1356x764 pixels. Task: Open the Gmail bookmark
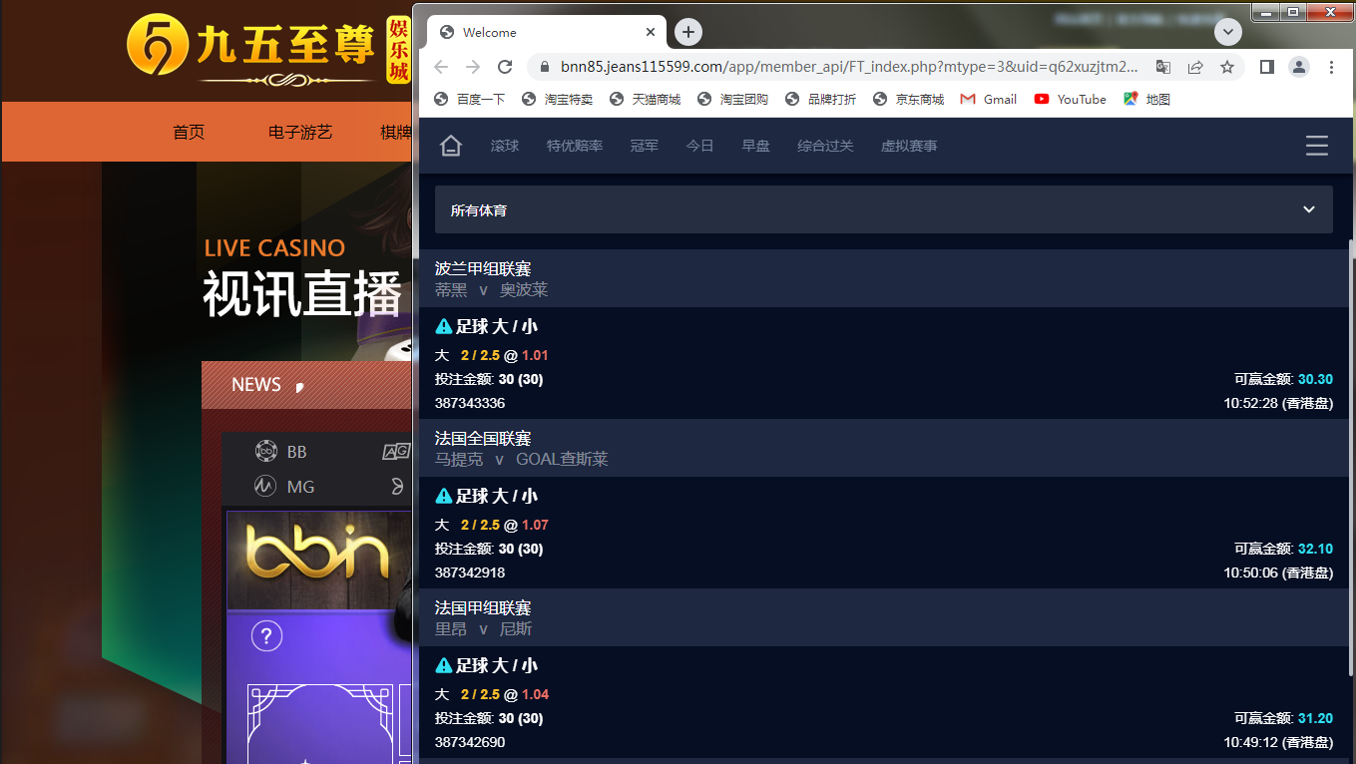[x=988, y=99]
